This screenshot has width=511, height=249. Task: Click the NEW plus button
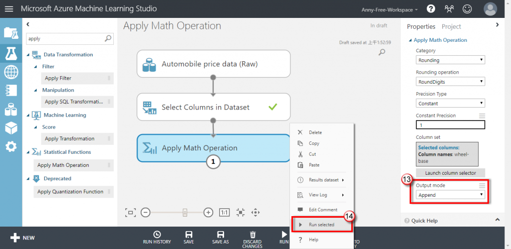[22, 238]
